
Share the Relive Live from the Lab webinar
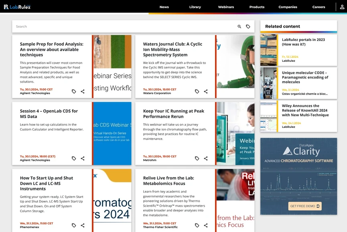click(x=205, y=225)
